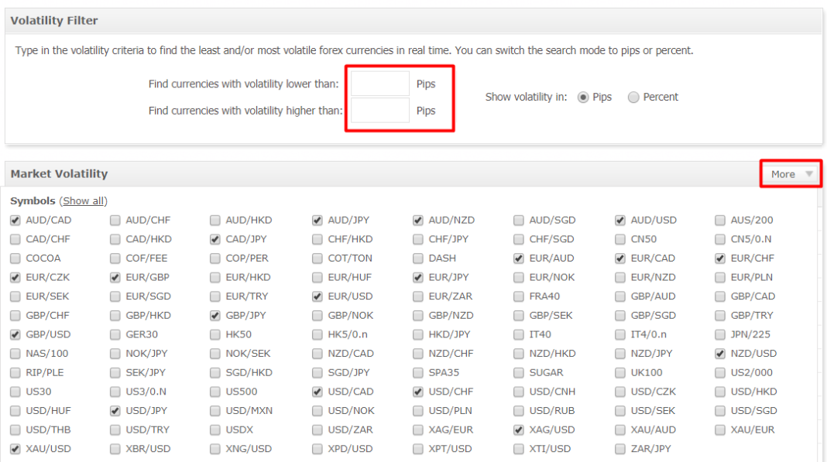Enable the AUD/CHF symbol checkbox

pyautogui.click(x=115, y=221)
